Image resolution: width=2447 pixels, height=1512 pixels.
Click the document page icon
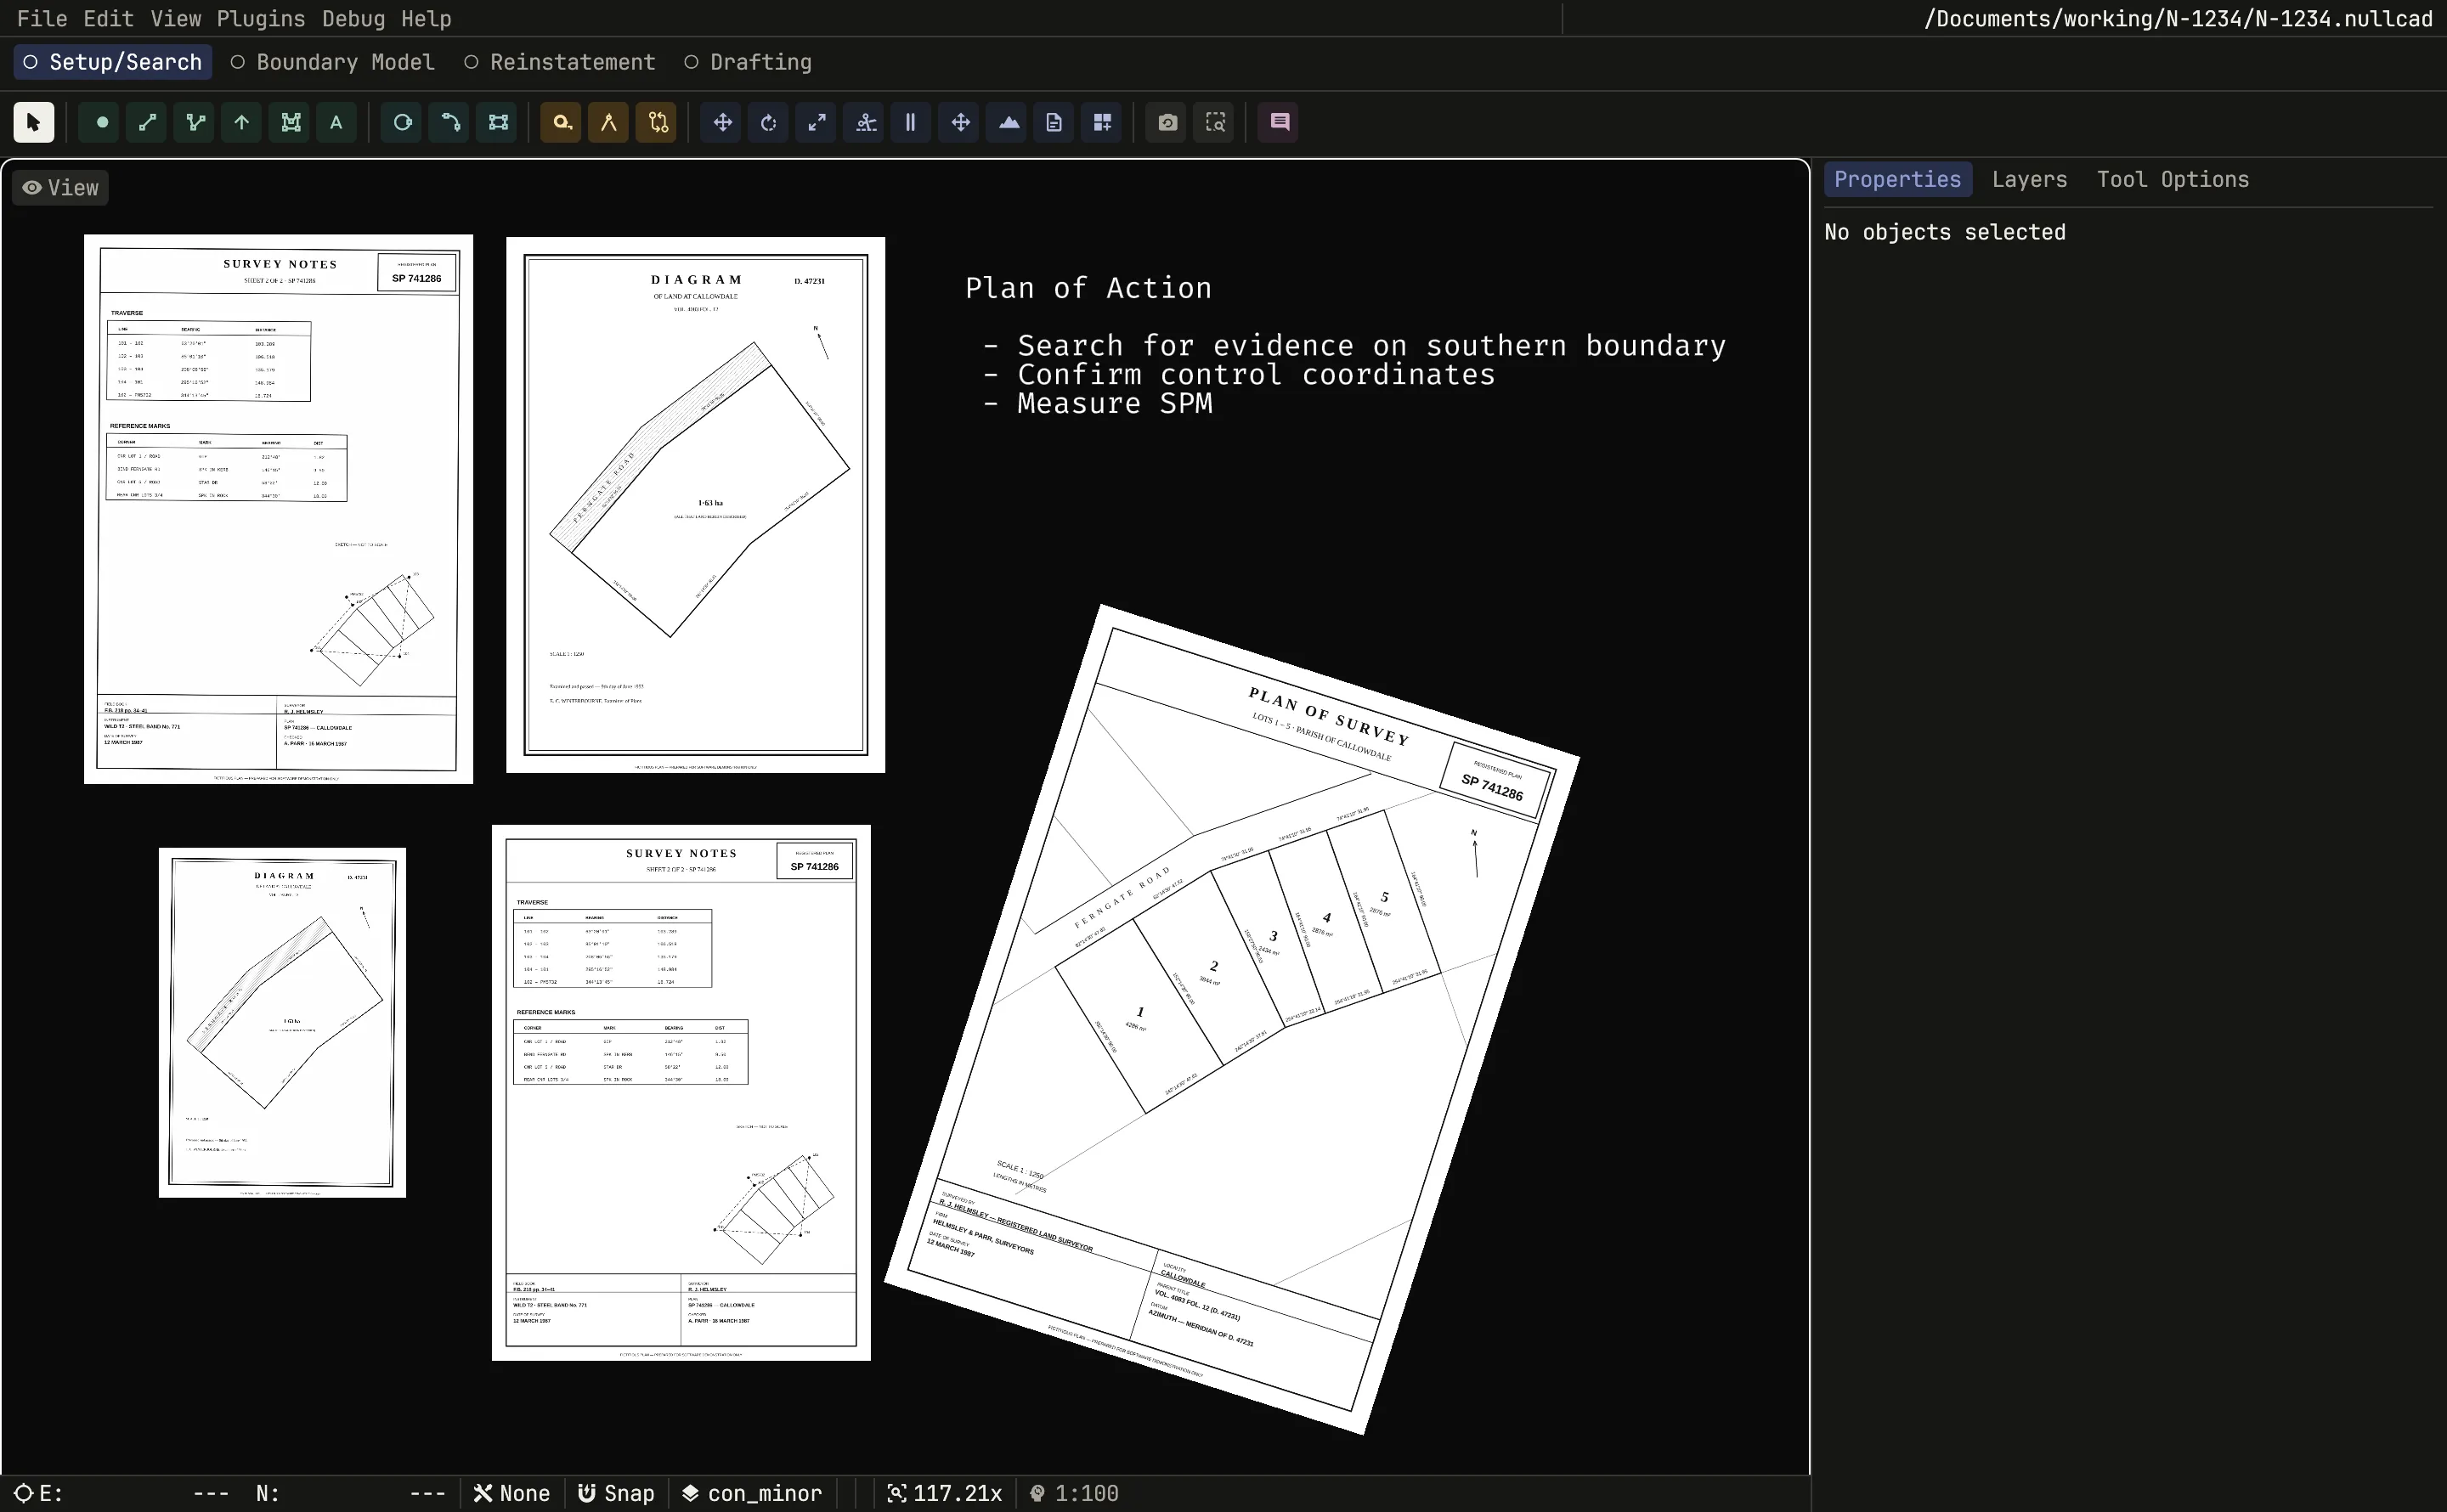[1054, 122]
